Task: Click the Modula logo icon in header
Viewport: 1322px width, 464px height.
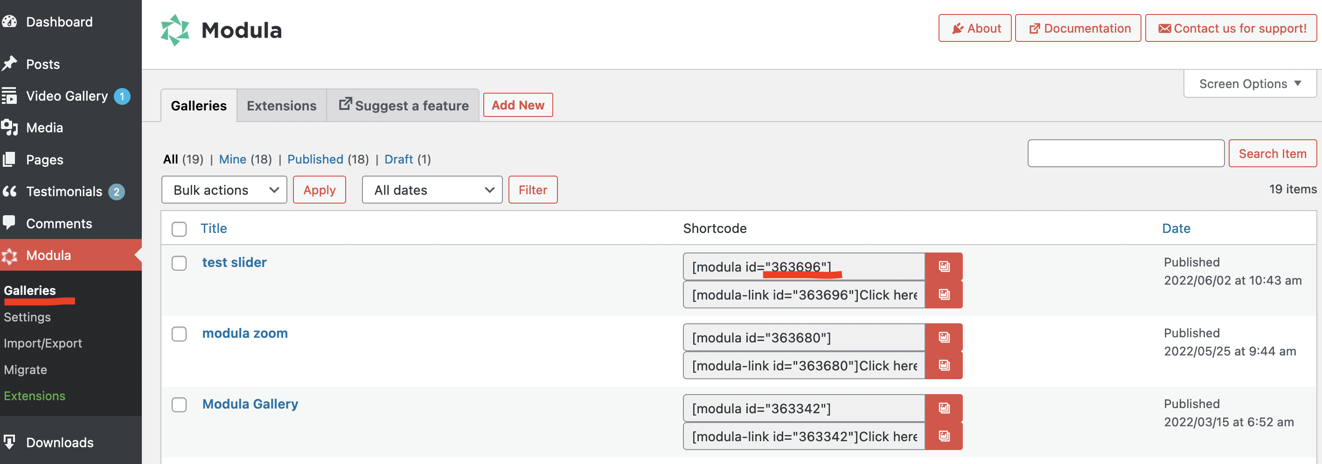Action: click(x=175, y=30)
